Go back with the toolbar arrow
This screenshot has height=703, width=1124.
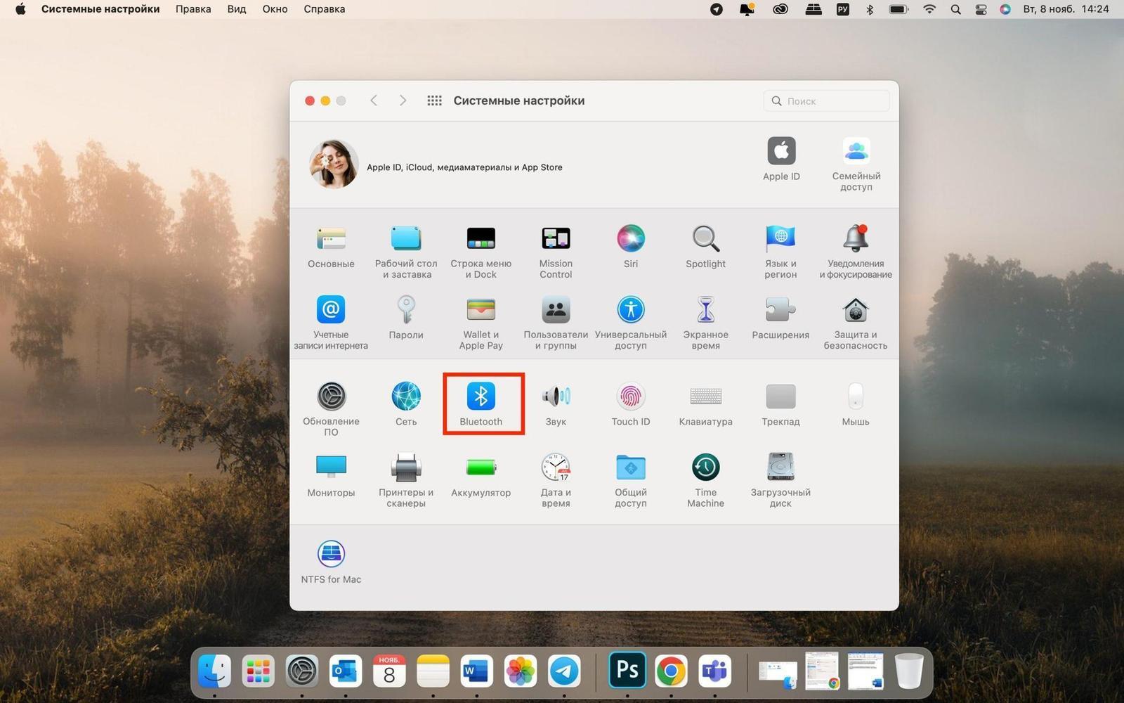point(374,101)
